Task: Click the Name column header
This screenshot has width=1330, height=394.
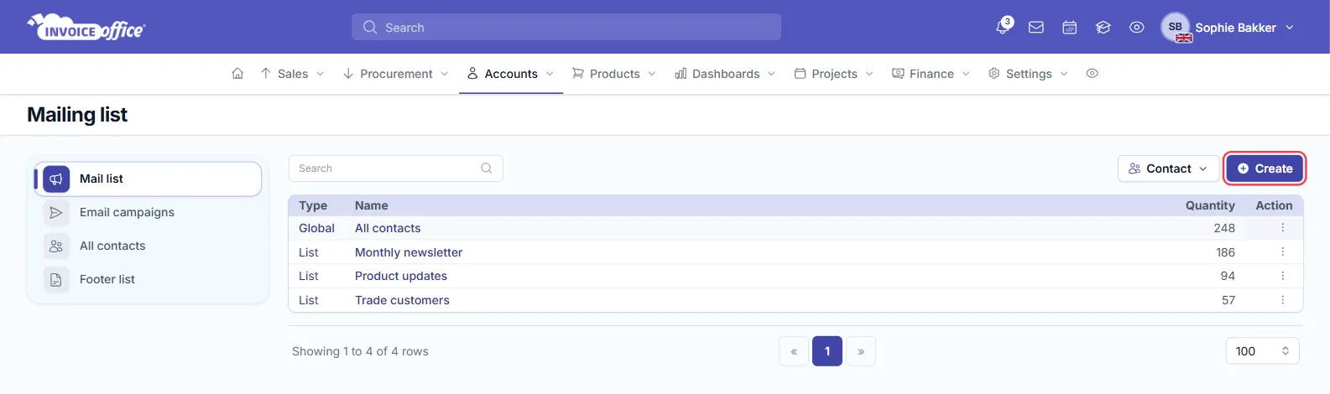Action: tap(372, 205)
